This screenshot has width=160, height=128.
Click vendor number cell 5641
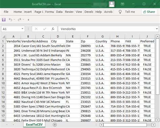[x=14, y=111]
